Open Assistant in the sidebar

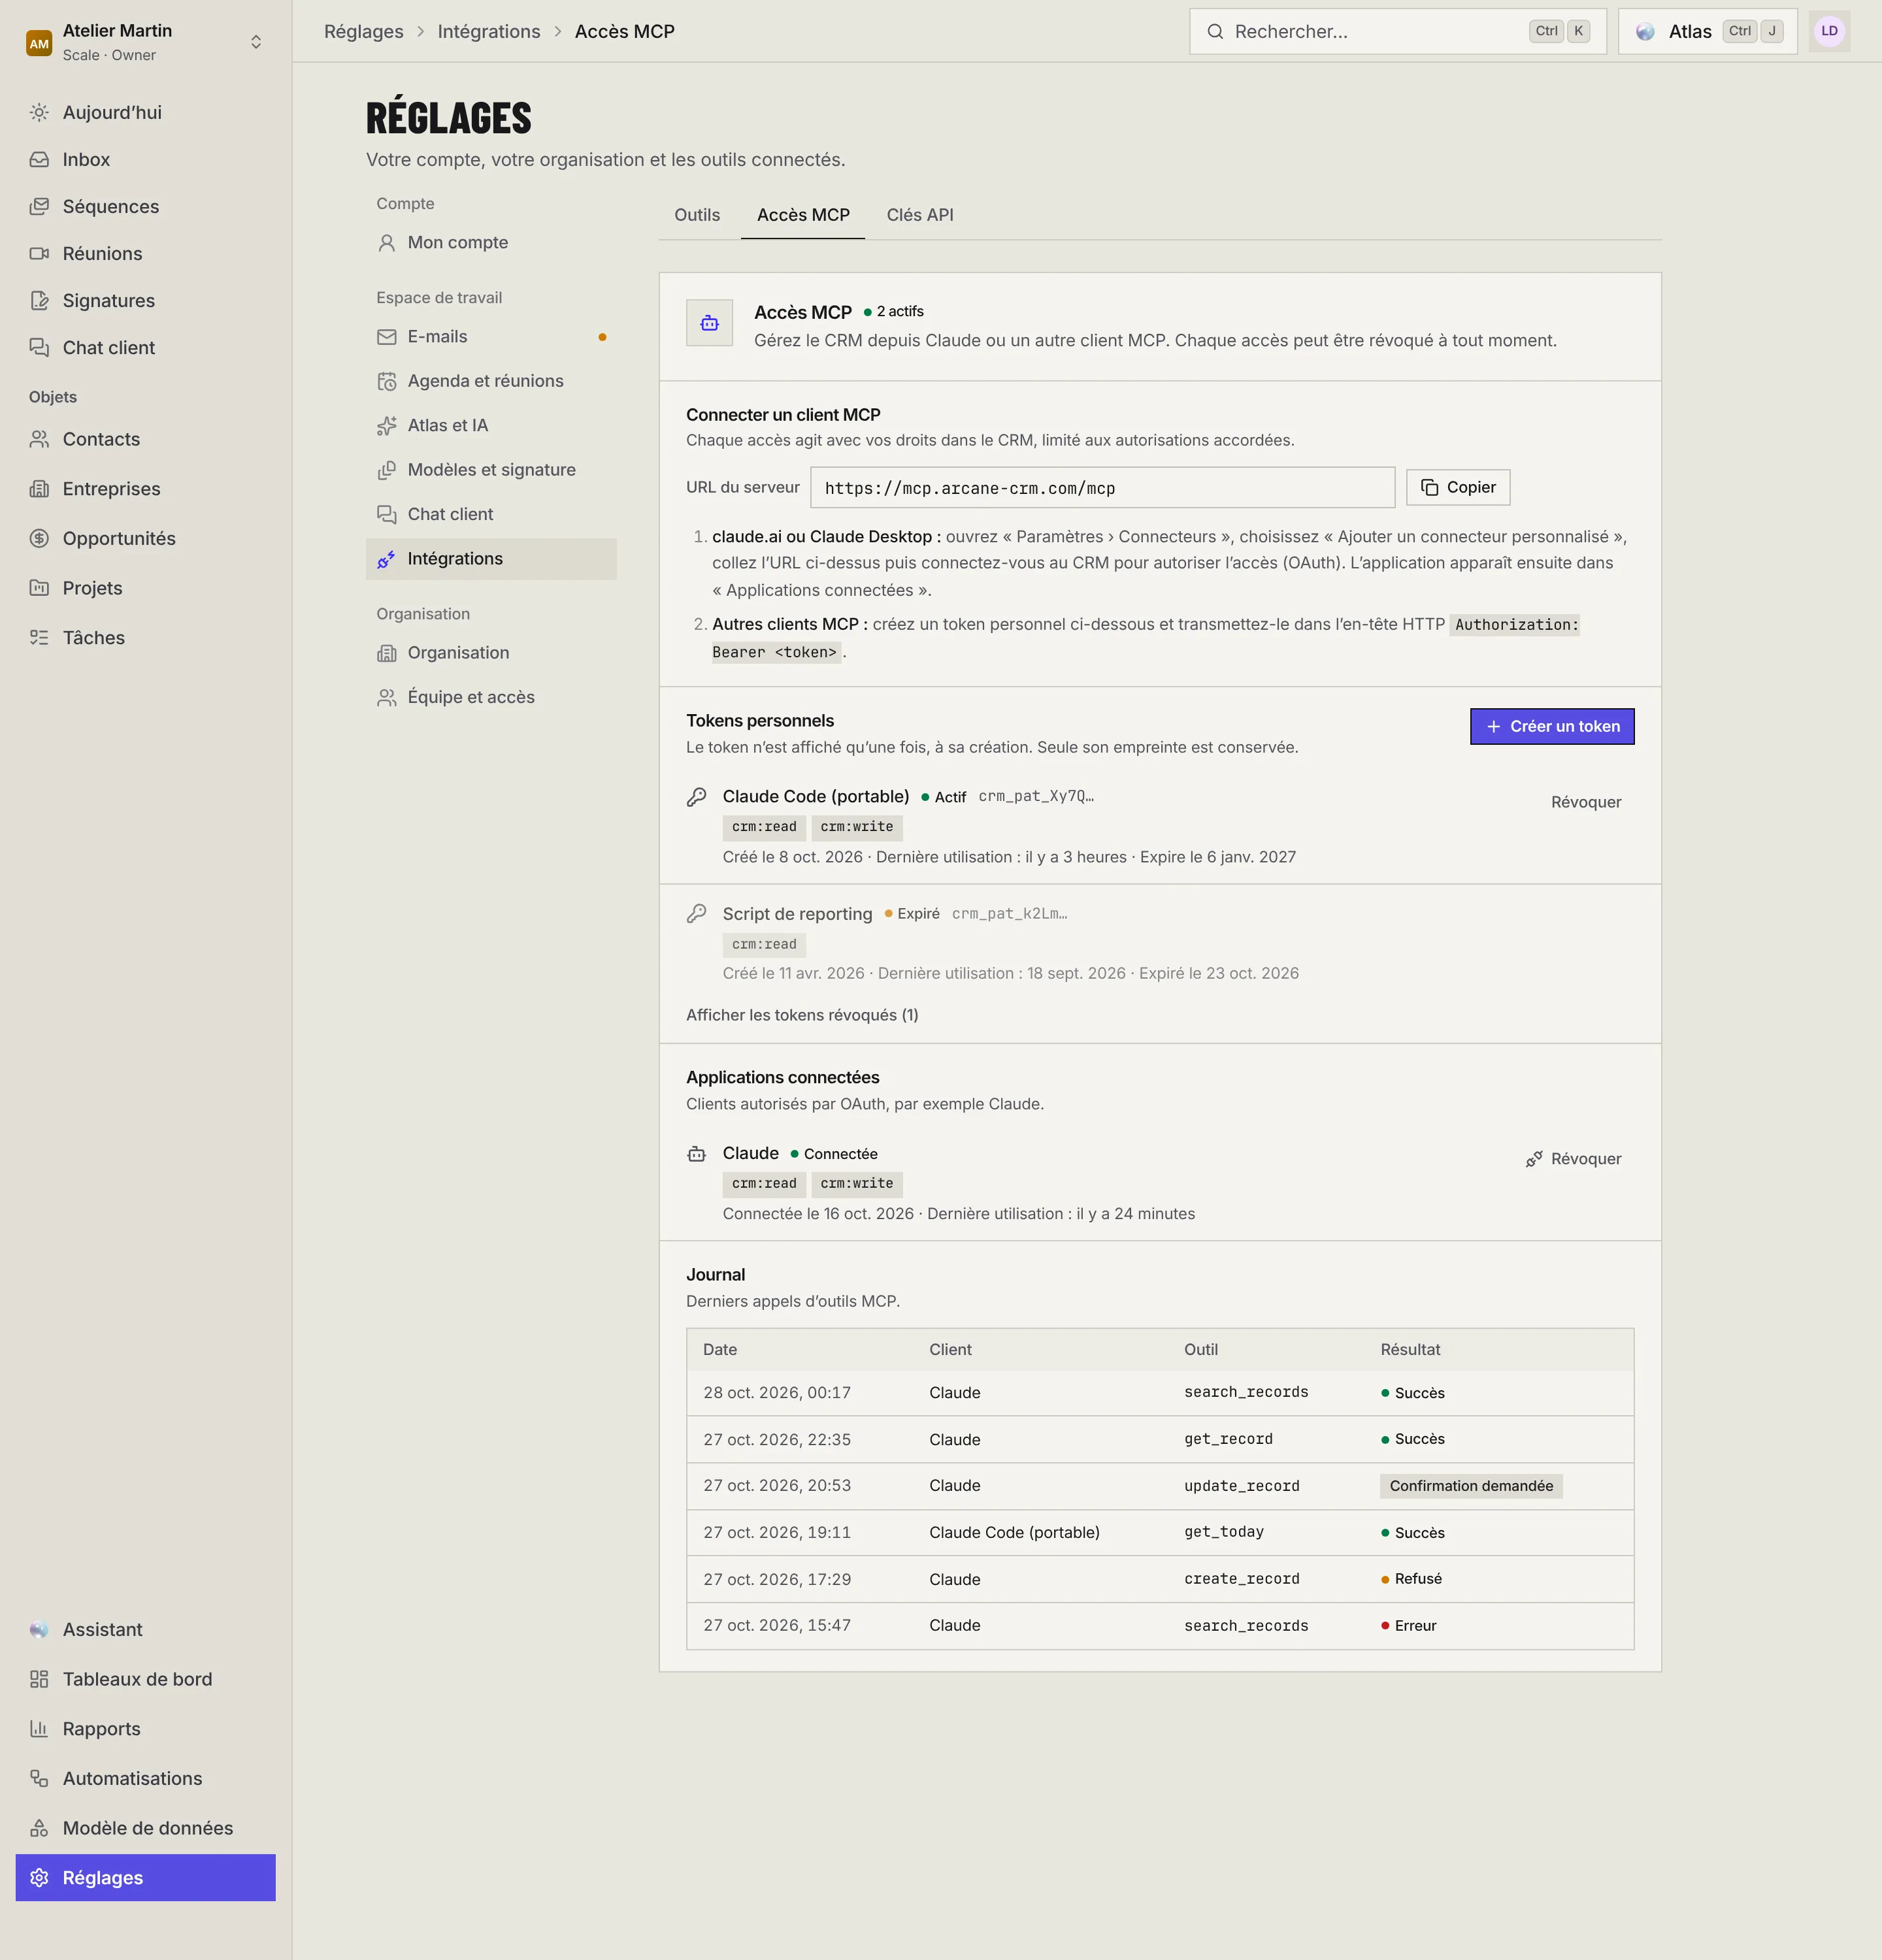tap(145, 1629)
